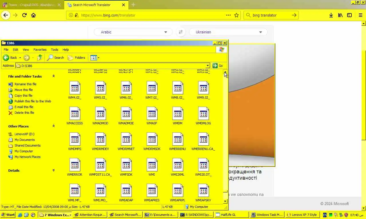Click Delete this file link
366x219 pixels.
coord(24,113)
